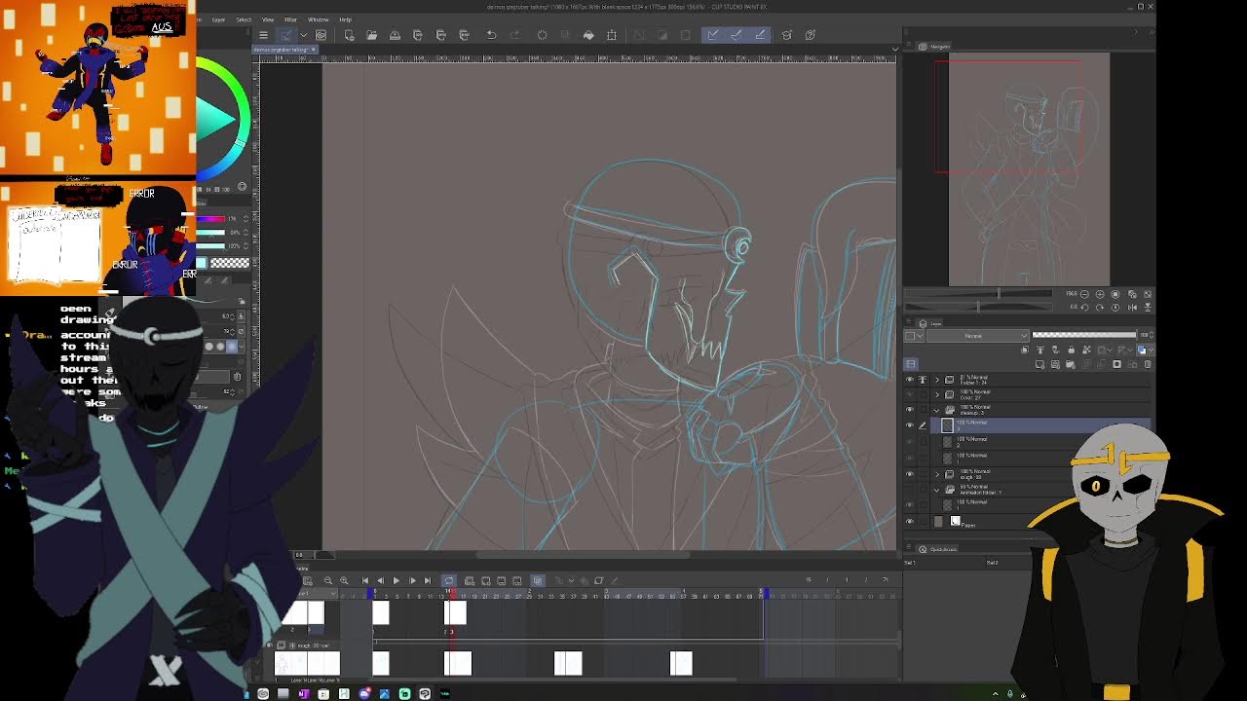
Task: Open the Filter menu
Action: coord(290,19)
